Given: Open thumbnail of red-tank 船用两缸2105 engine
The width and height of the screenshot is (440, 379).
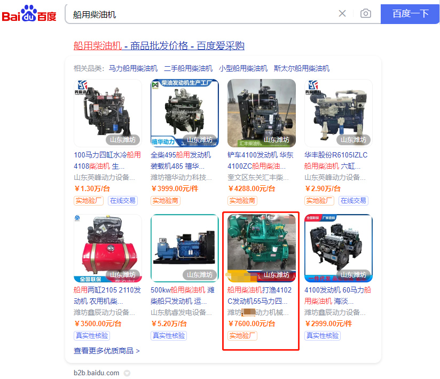Looking at the screenshot, I should pos(108,248).
